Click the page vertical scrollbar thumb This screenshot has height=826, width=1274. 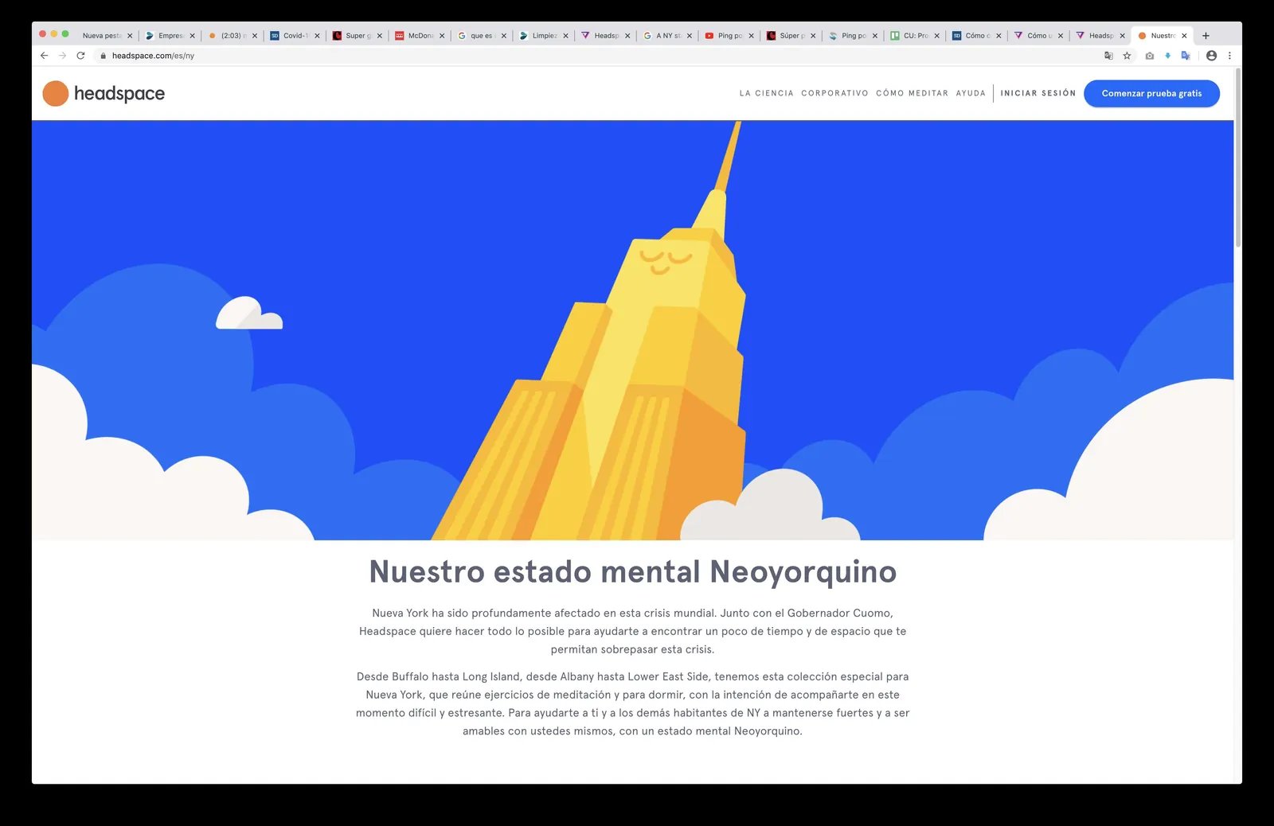(x=1237, y=158)
